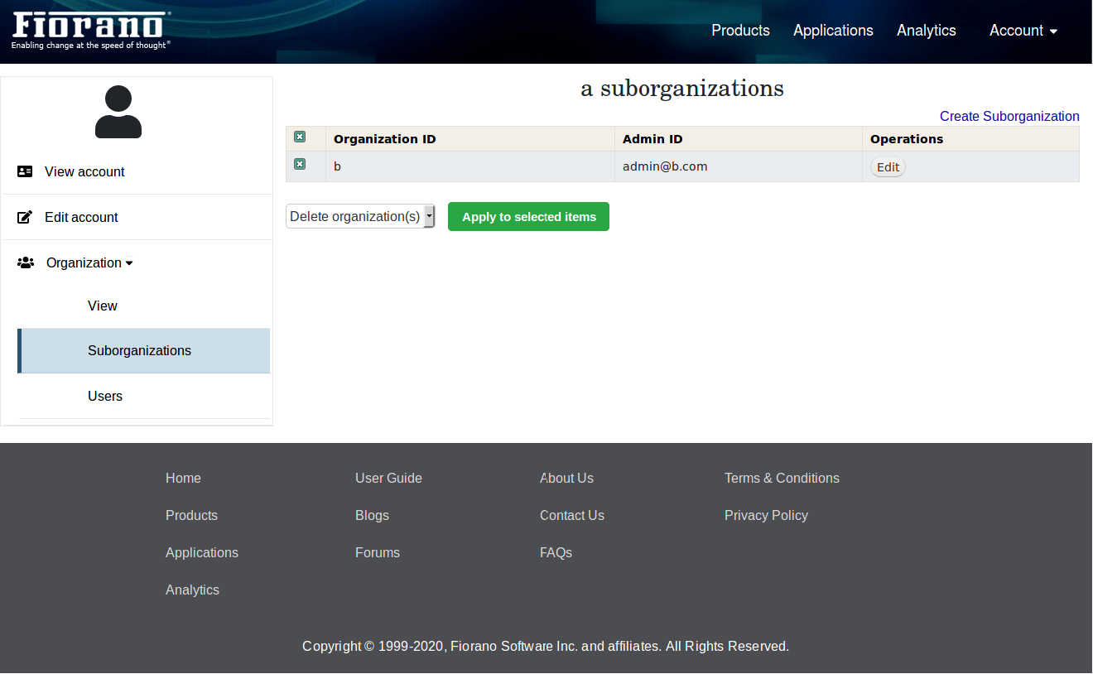The width and height of the screenshot is (1093, 674).
Task: Click the View account card icon
Action: coord(25,171)
